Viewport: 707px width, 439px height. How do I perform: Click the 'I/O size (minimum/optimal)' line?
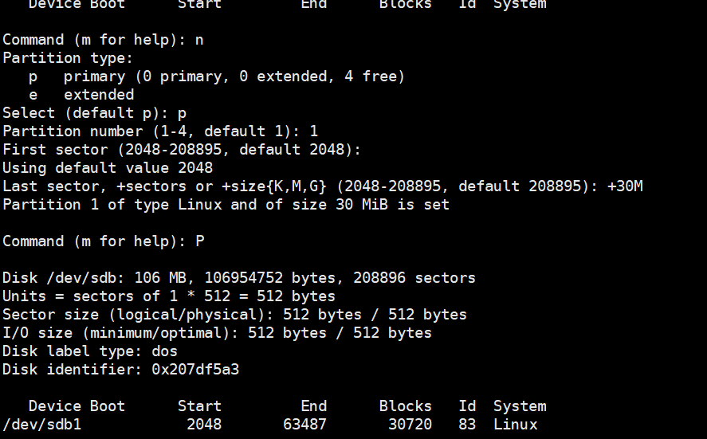coord(217,333)
